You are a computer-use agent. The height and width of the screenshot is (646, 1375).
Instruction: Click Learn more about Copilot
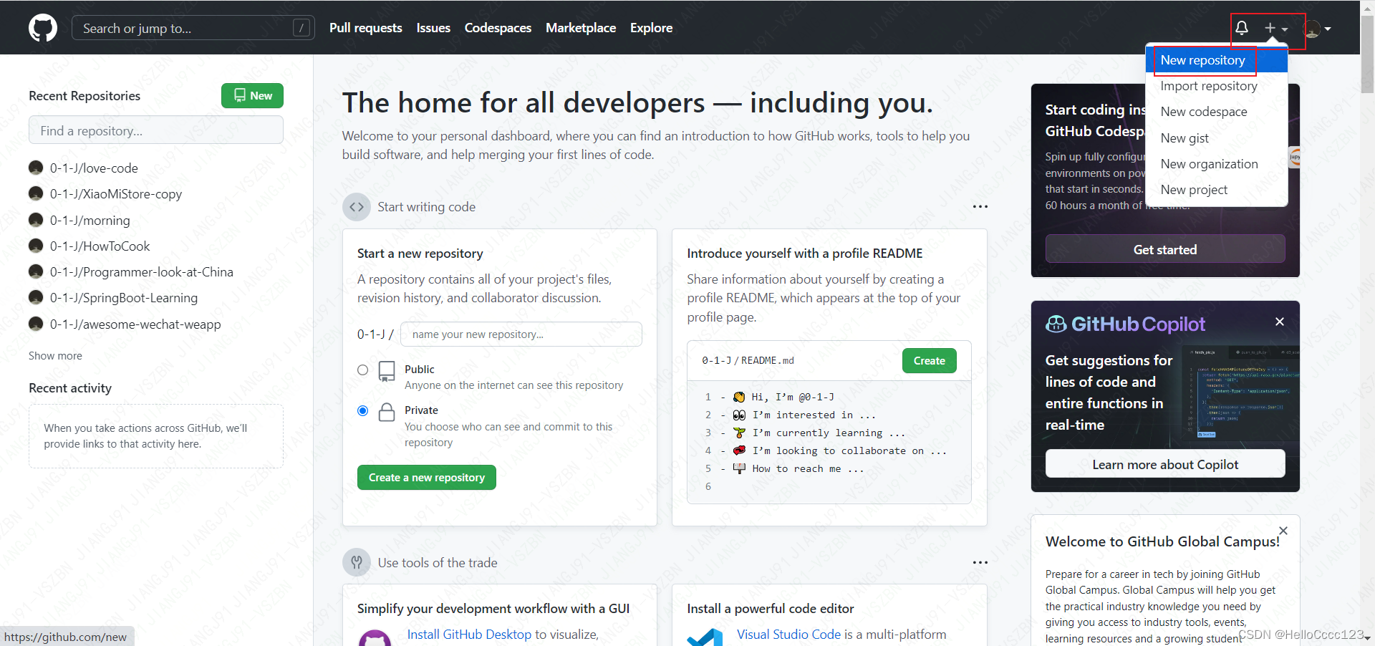pos(1165,464)
